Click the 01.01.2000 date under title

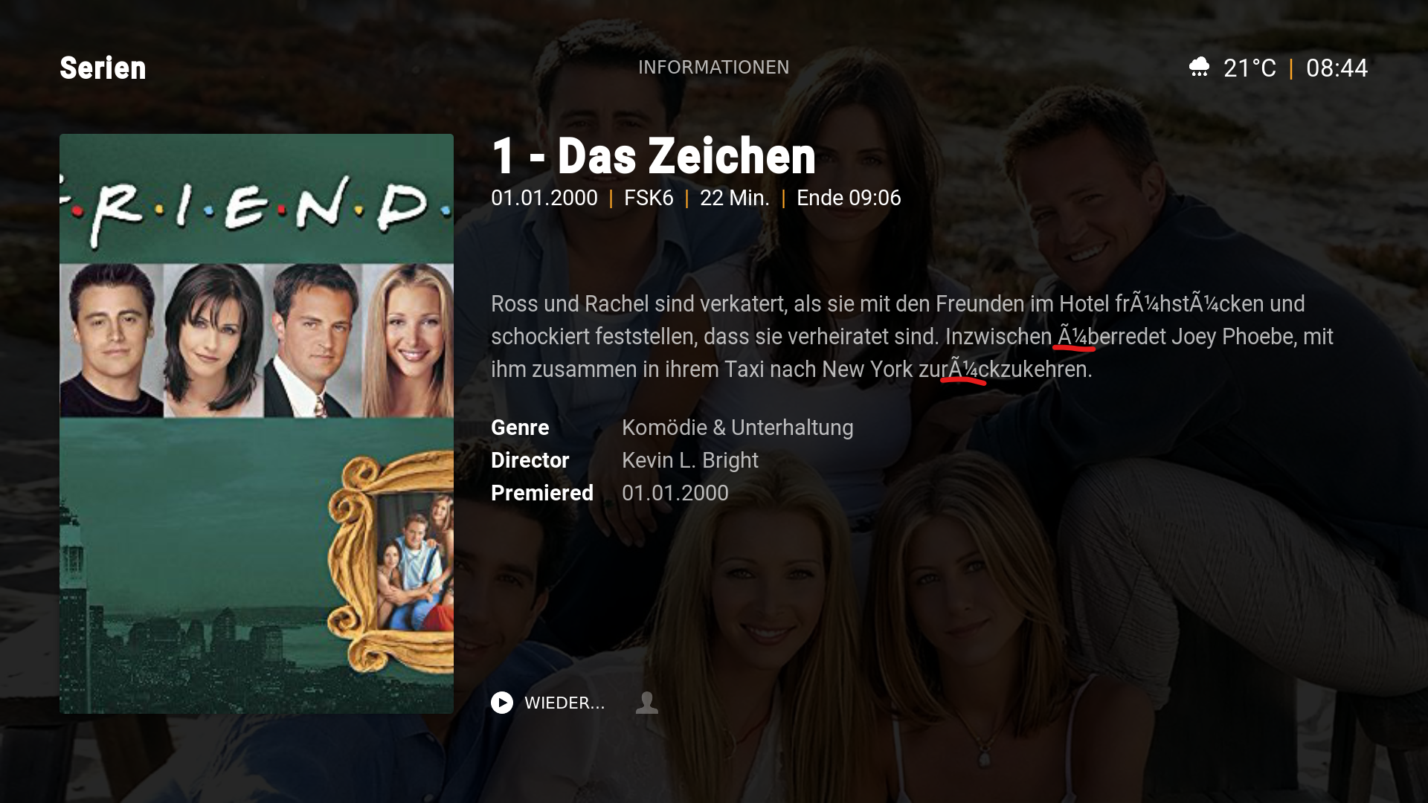pyautogui.click(x=544, y=198)
